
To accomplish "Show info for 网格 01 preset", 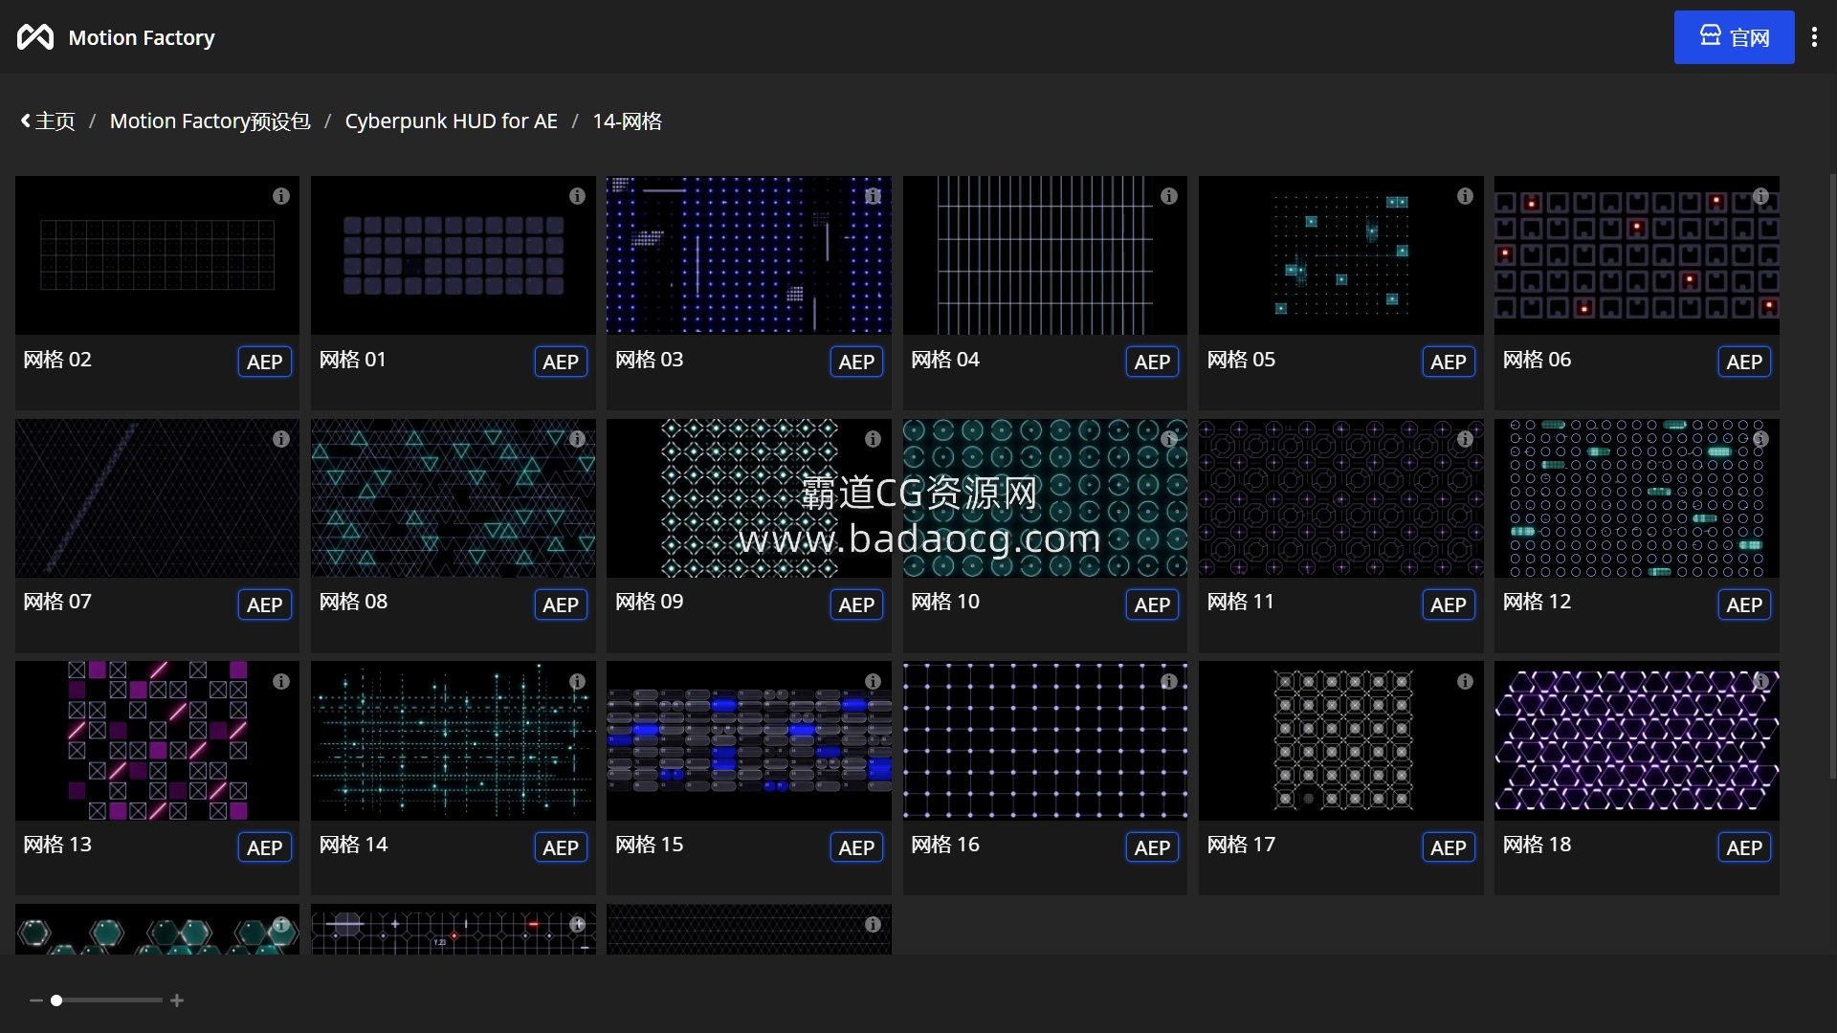I will (577, 196).
